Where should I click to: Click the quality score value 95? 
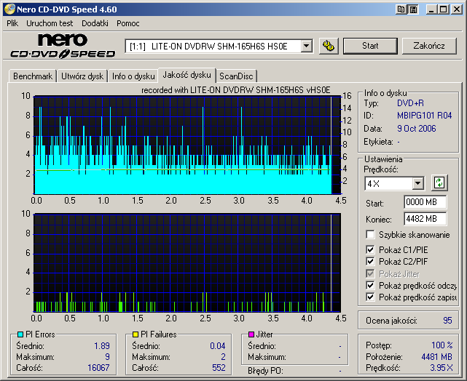[447, 321]
